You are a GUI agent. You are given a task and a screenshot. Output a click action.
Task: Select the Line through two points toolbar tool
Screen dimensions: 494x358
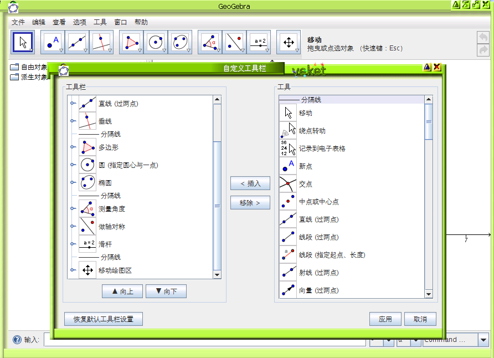[x=77, y=42]
